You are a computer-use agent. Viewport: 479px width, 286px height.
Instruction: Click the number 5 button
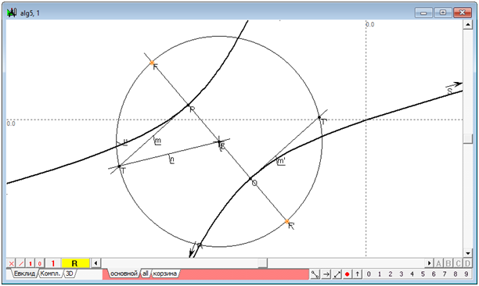(423, 274)
